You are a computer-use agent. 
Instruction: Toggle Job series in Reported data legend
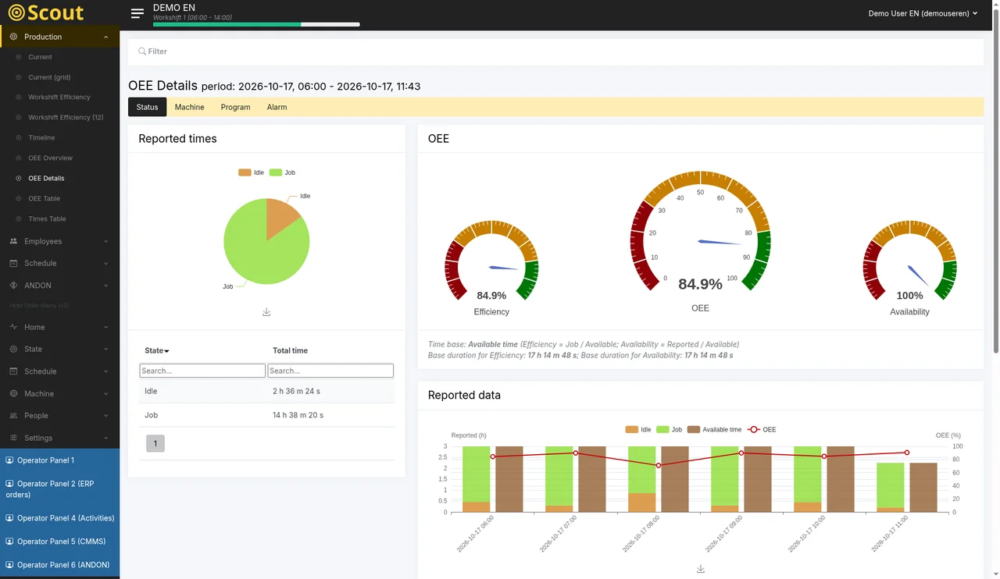point(669,429)
